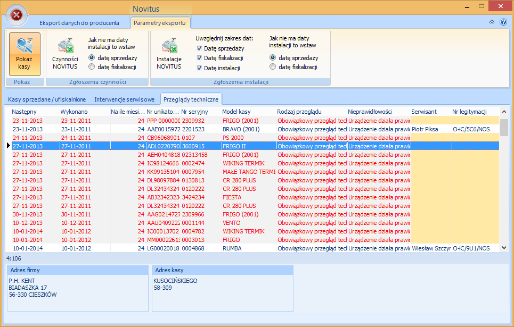Select datę sprzedaży radio in Zgłoszenia czynności
514x327 pixels.
[x=92, y=57]
